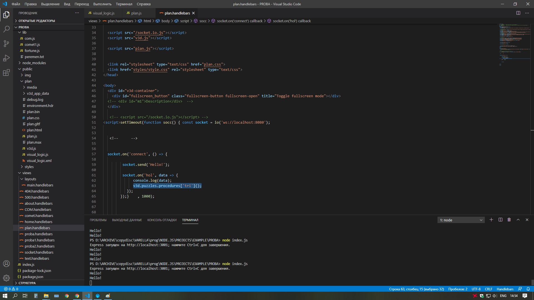The height and width of the screenshot is (300, 534).
Task: Collapse the public folder
Action: [x=49, y=69]
